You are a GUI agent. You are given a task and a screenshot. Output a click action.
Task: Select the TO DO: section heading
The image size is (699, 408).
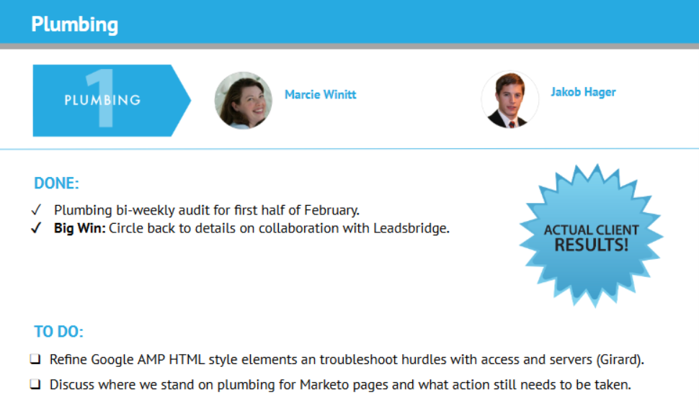58,332
